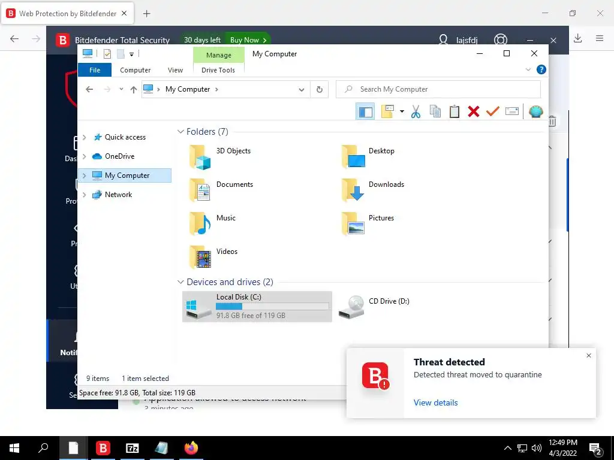Click the Recent locations dropdown arrow

121,89
